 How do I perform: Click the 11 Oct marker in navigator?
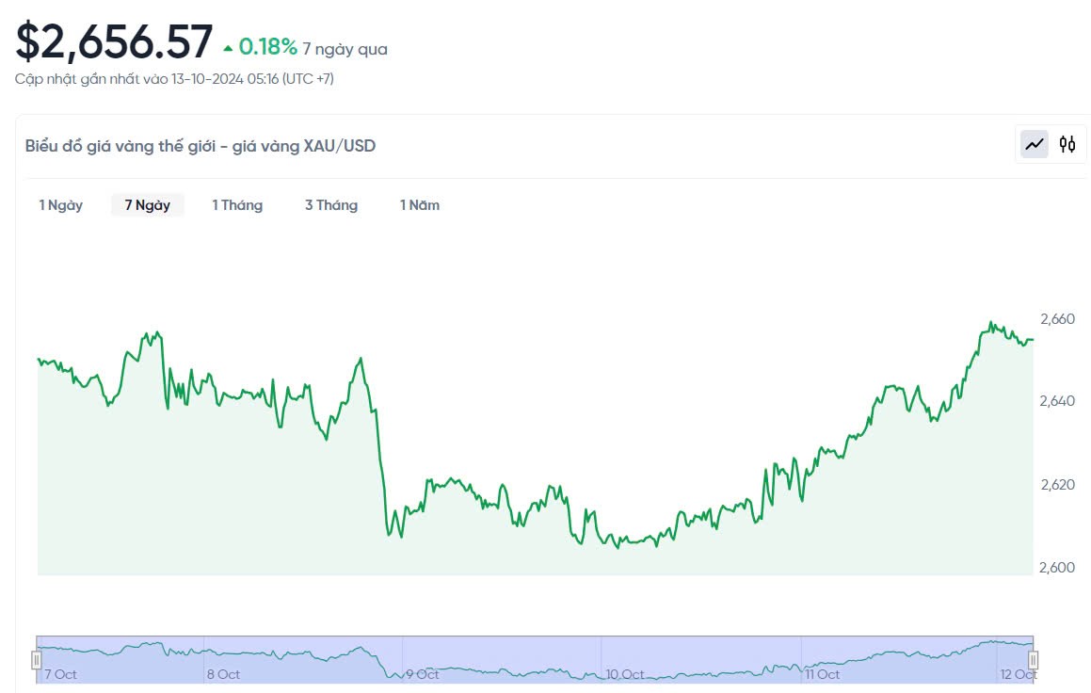click(x=822, y=674)
